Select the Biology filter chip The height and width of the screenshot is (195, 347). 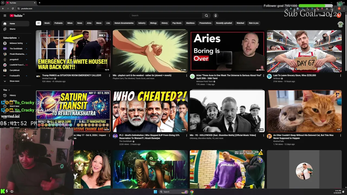(x=153, y=23)
